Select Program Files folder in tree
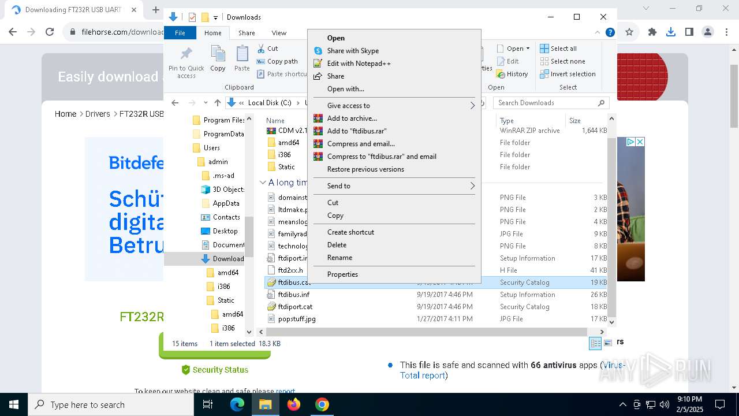The image size is (739, 416). coord(218,120)
